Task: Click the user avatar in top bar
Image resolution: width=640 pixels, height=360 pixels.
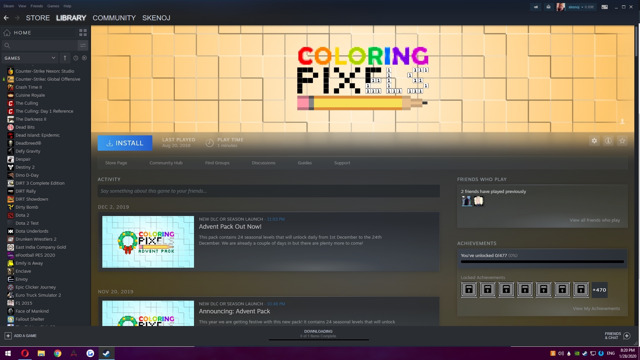Action: tap(561, 7)
